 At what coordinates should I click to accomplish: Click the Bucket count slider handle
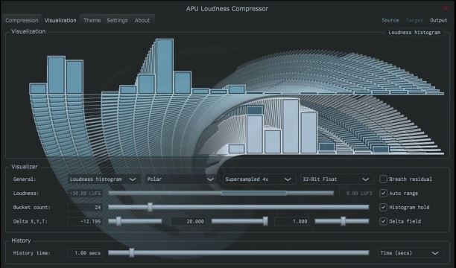click(150, 207)
